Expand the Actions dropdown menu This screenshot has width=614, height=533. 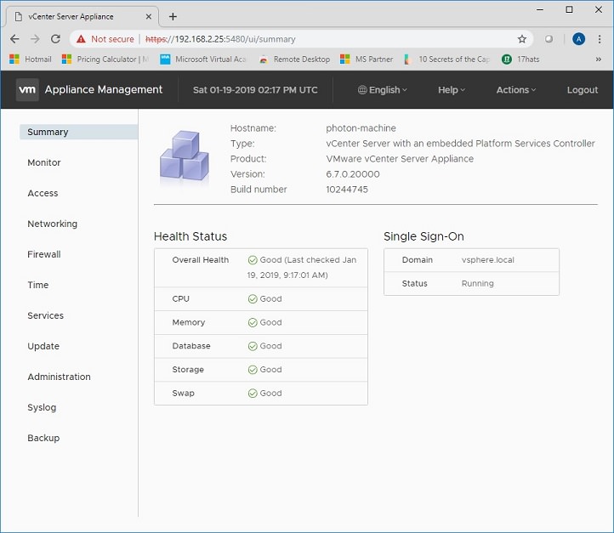click(516, 90)
